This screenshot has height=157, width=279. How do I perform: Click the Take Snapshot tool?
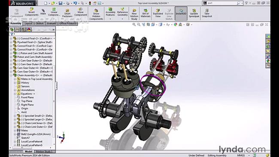point(207,13)
